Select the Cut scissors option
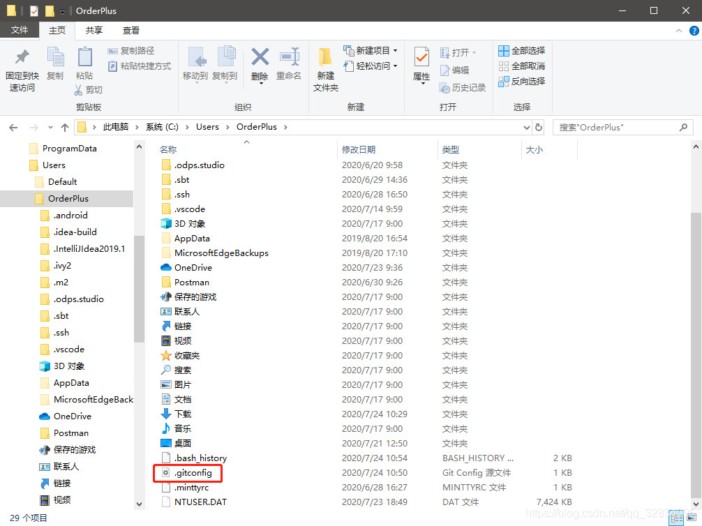702x526 pixels. [x=88, y=89]
